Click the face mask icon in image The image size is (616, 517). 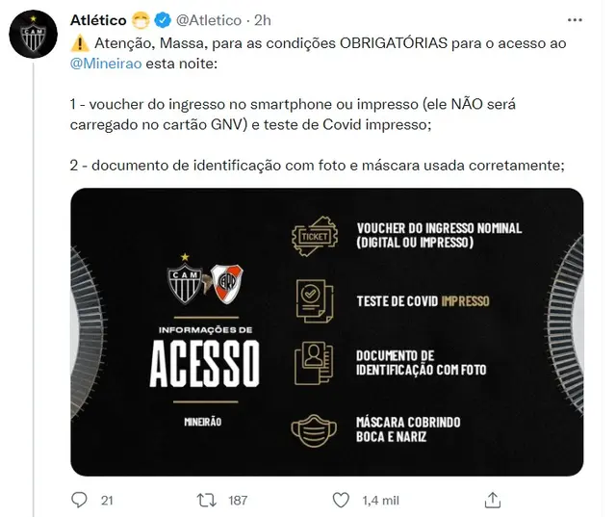point(314,430)
